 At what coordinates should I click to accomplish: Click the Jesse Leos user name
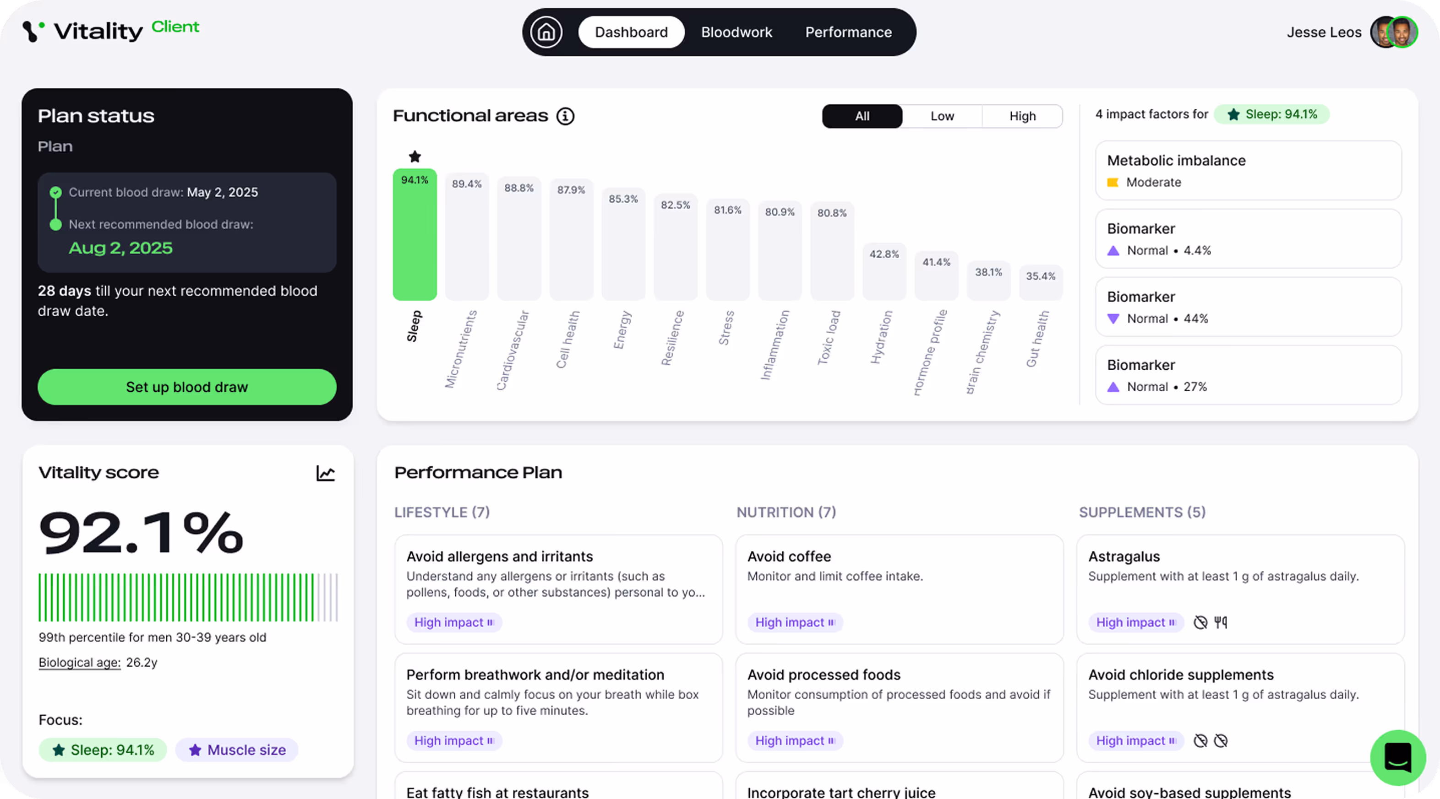click(x=1324, y=32)
